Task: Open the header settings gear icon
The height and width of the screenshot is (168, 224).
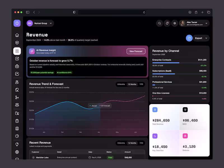Action: (174, 23)
